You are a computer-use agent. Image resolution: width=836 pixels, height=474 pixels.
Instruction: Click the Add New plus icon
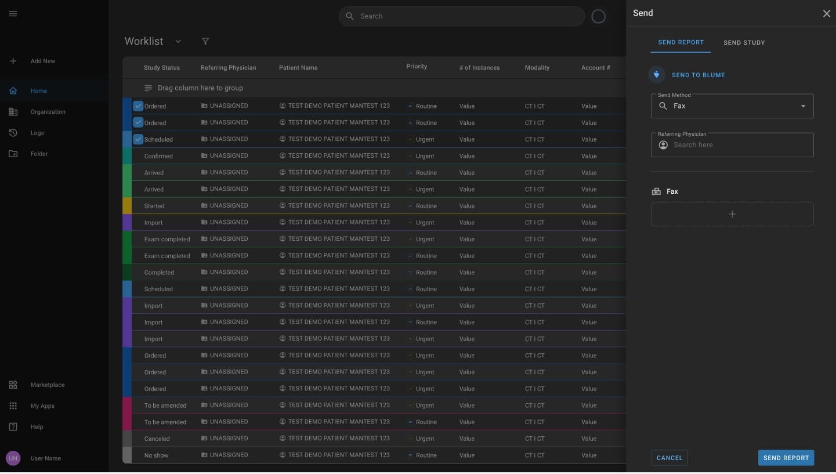(x=13, y=61)
